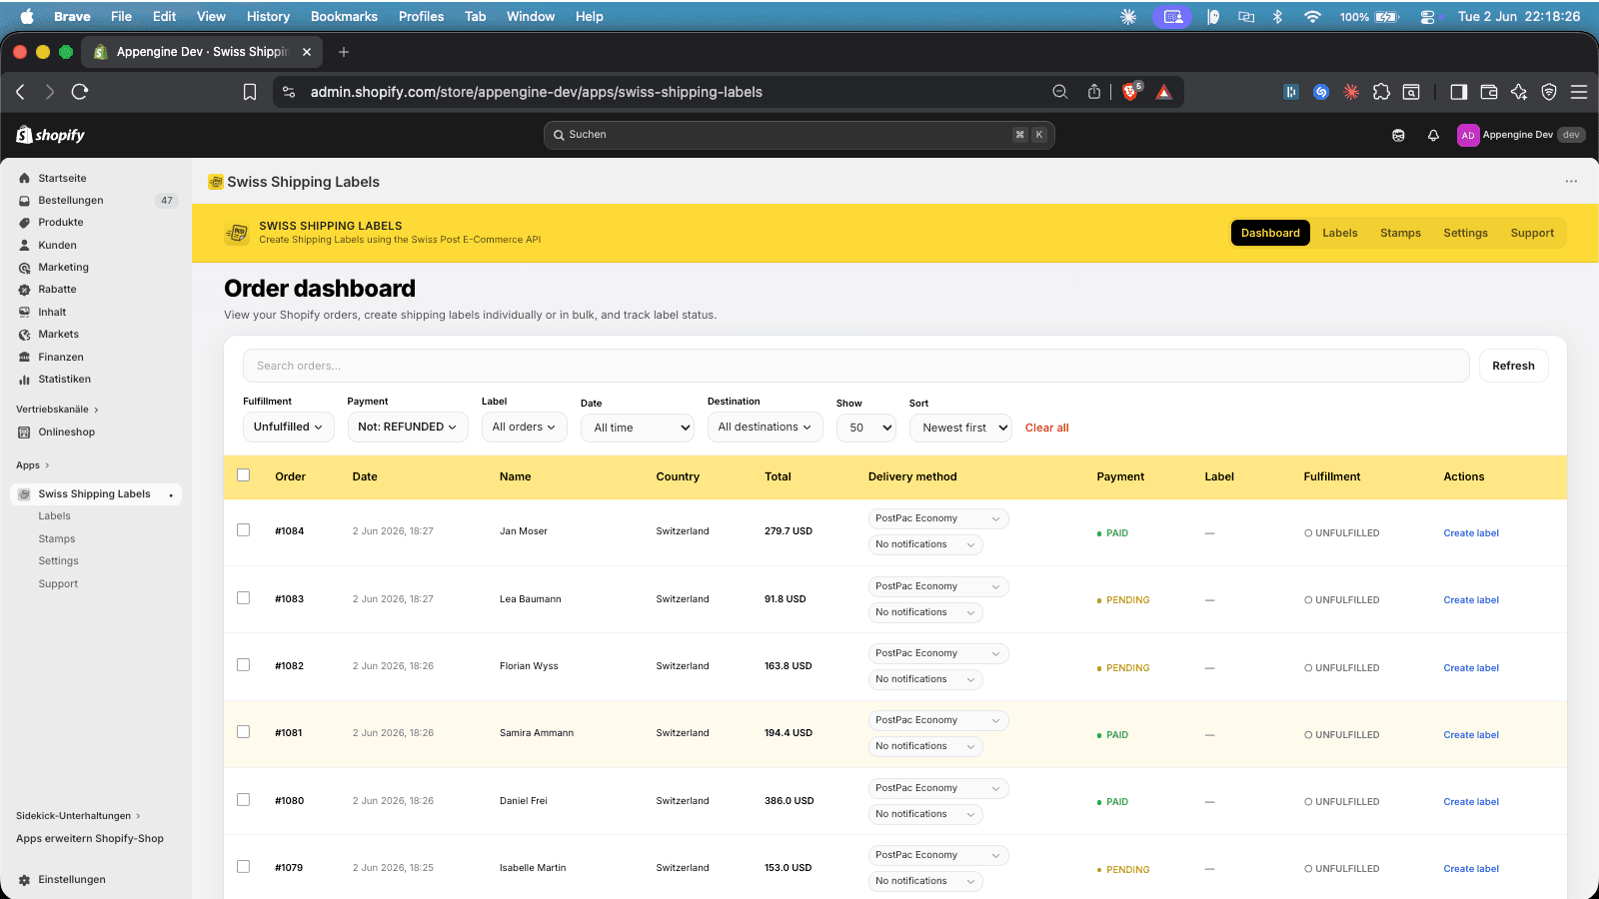1599x899 pixels.
Task: Click Clear all filters link
Action: [1046, 428]
